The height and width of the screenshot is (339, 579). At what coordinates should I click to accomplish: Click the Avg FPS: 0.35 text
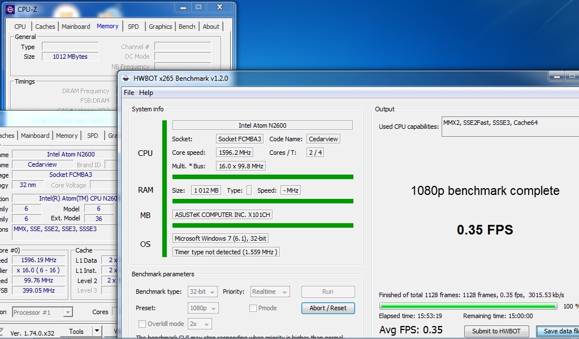[411, 329]
